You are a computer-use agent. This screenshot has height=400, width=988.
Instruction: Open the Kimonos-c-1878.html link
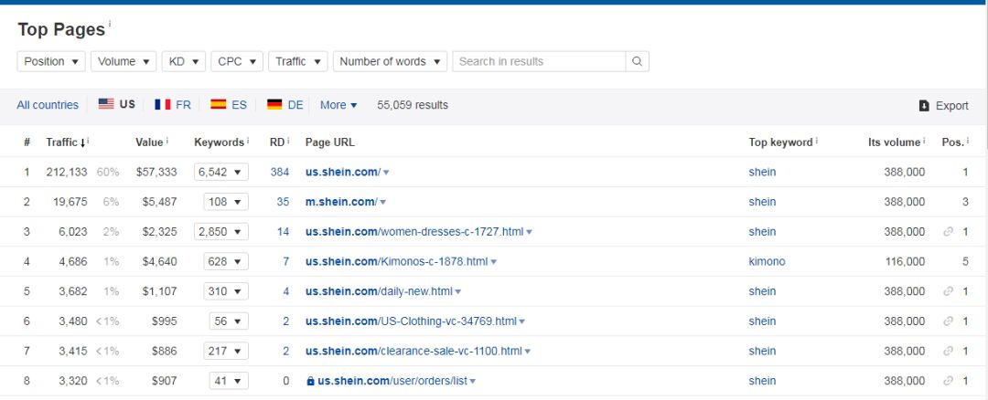pos(396,261)
